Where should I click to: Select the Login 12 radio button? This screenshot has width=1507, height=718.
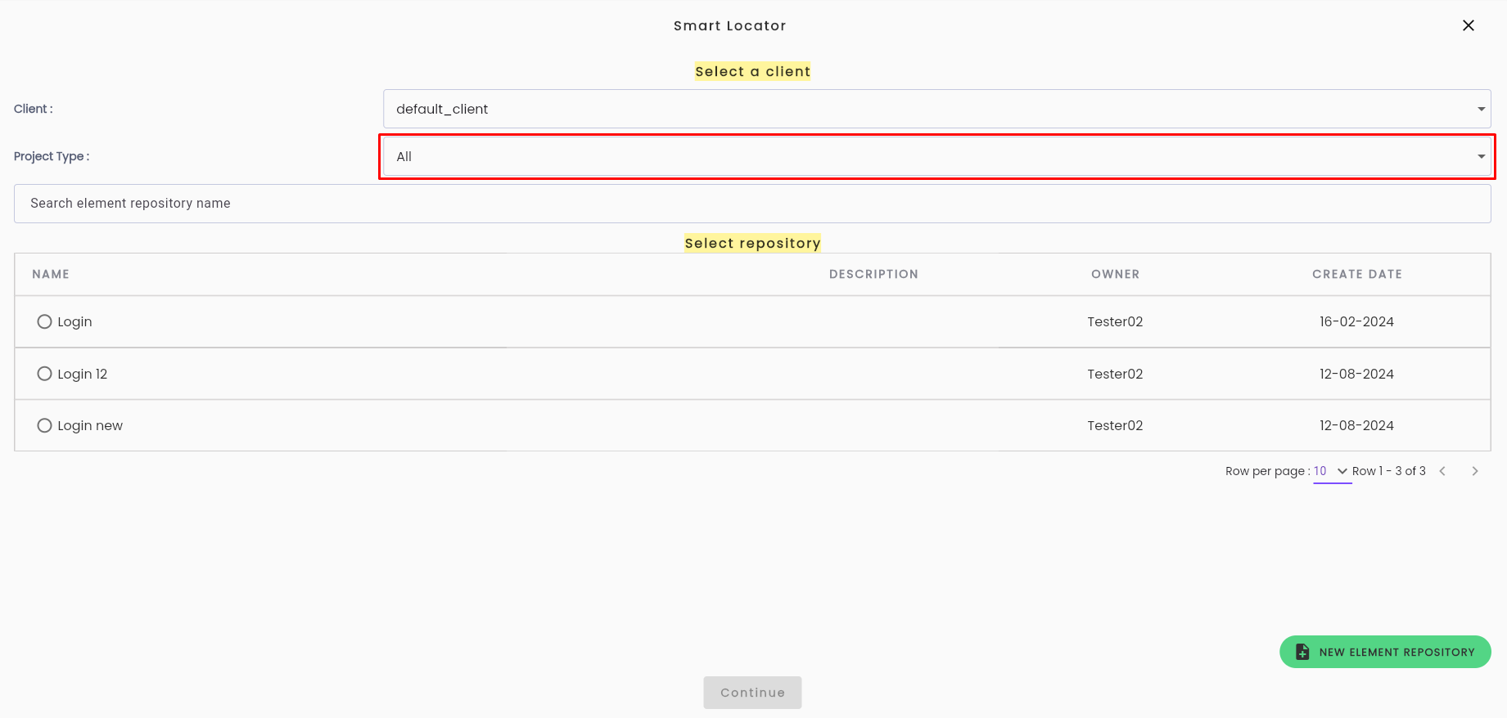pos(44,374)
